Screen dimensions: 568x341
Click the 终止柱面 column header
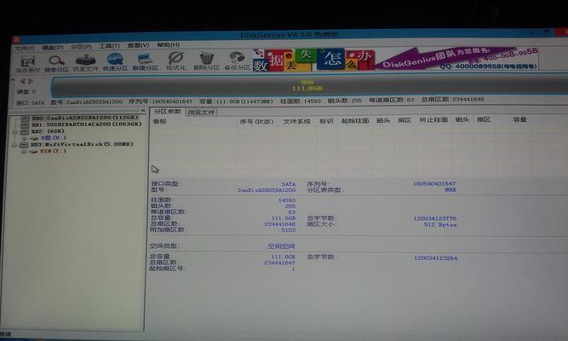pyautogui.click(x=433, y=119)
